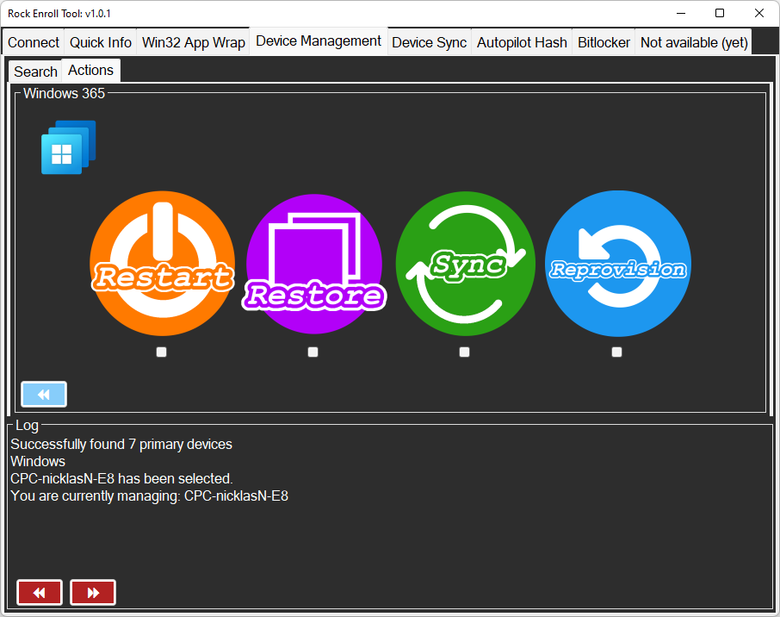Toggle the checkbox under Reprovision
780x617 pixels.
pos(616,352)
